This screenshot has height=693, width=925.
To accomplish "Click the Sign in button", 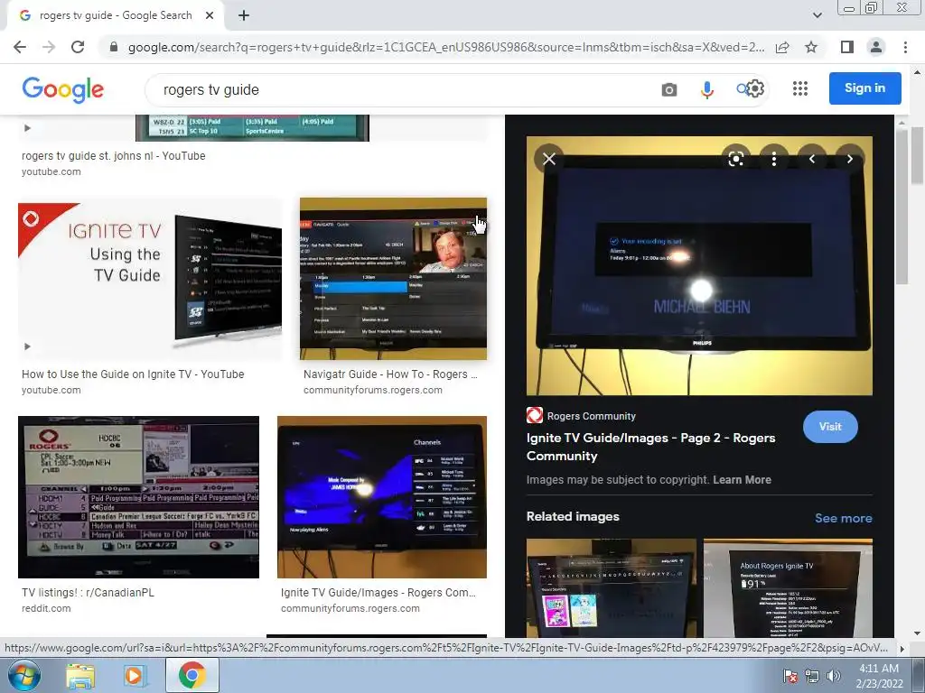I will [864, 88].
